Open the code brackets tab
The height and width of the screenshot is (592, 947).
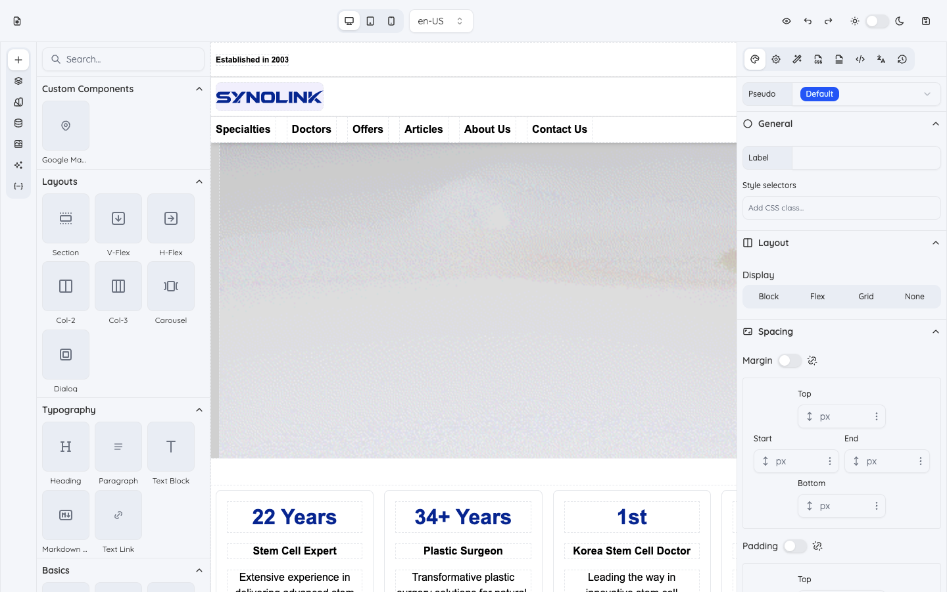(x=860, y=59)
